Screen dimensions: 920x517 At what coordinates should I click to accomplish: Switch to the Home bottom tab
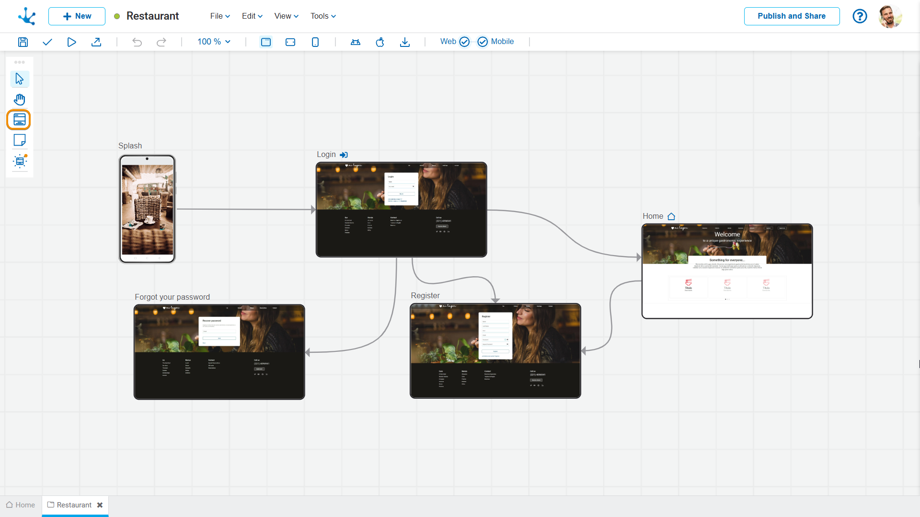pyautogui.click(x=21, y=505)
